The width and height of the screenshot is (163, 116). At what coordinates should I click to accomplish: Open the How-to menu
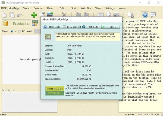pos(121,8)
